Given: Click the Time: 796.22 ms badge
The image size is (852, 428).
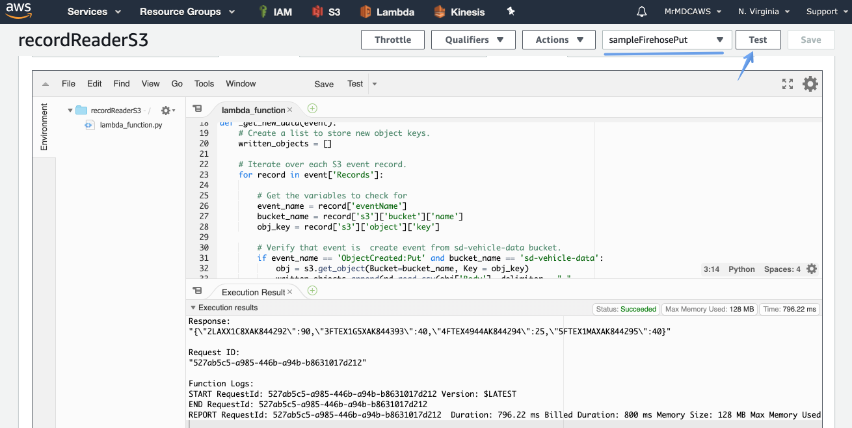Looking at the screenshot, I should point(790,310).
